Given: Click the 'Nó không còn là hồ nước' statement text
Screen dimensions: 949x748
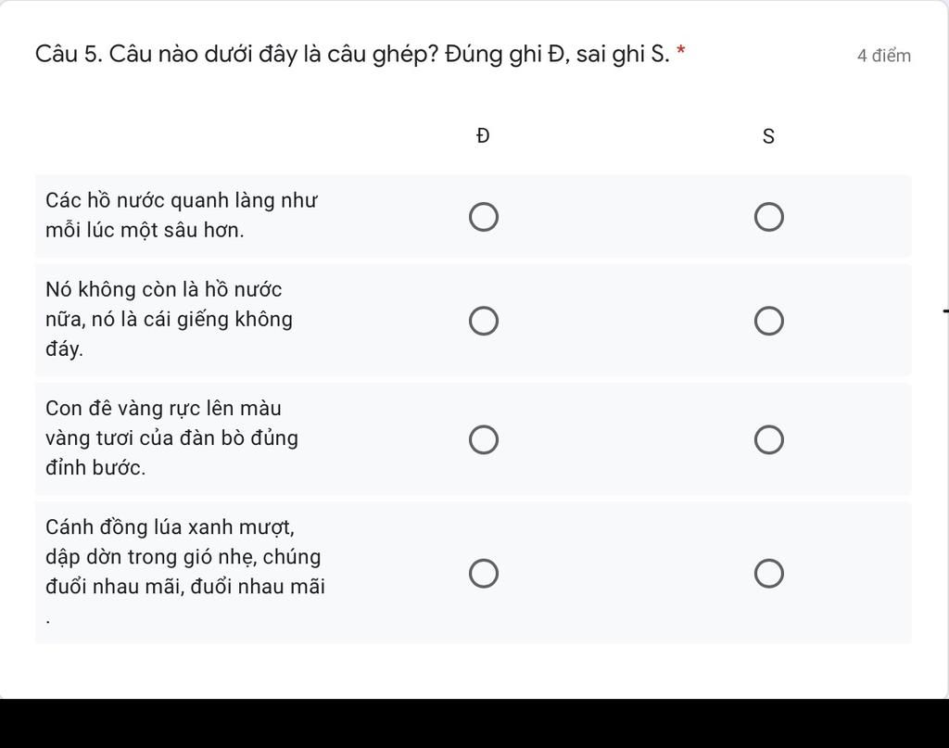Looking at the screenshot, I should click(169, 319).
